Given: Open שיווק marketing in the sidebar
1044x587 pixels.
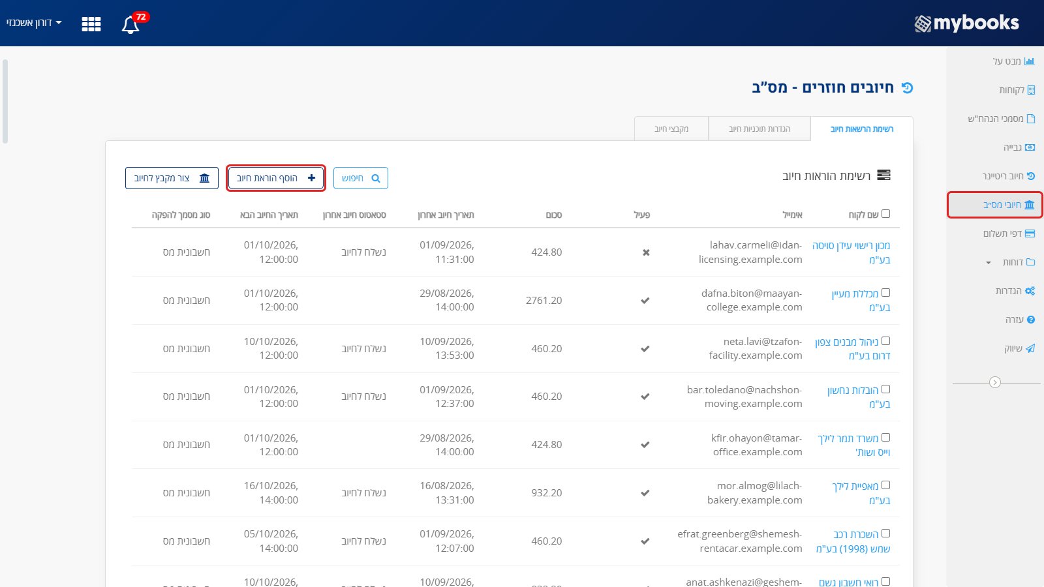Looking at the screenshot, I should 1019,348.
